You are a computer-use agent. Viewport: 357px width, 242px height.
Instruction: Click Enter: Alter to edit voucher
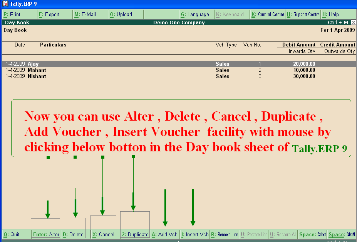point(46,234)
